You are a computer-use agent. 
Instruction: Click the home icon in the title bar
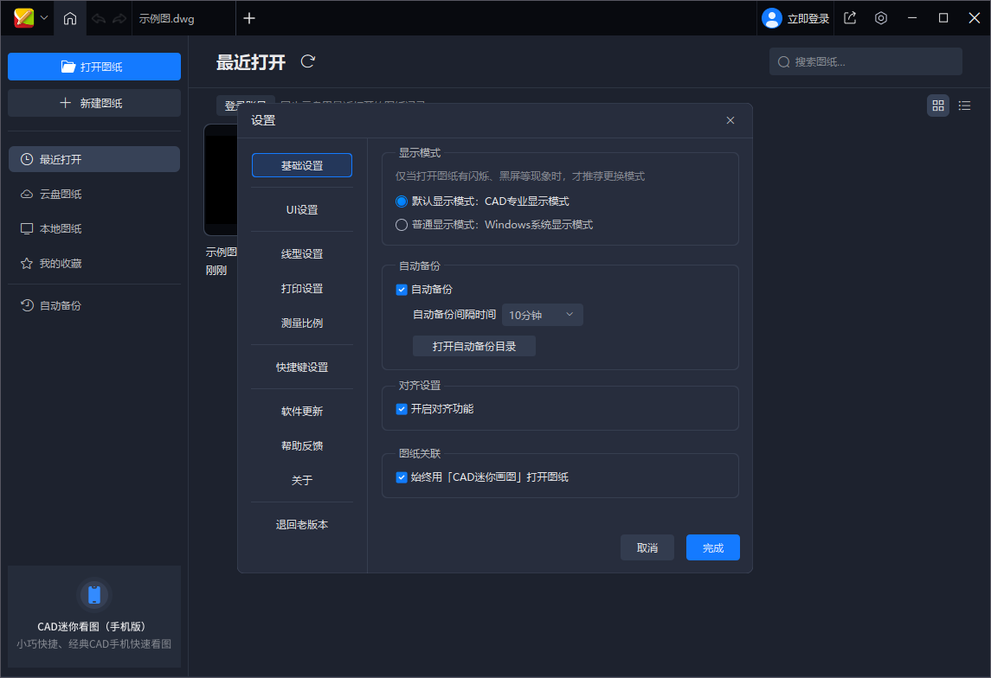[69, 17]
